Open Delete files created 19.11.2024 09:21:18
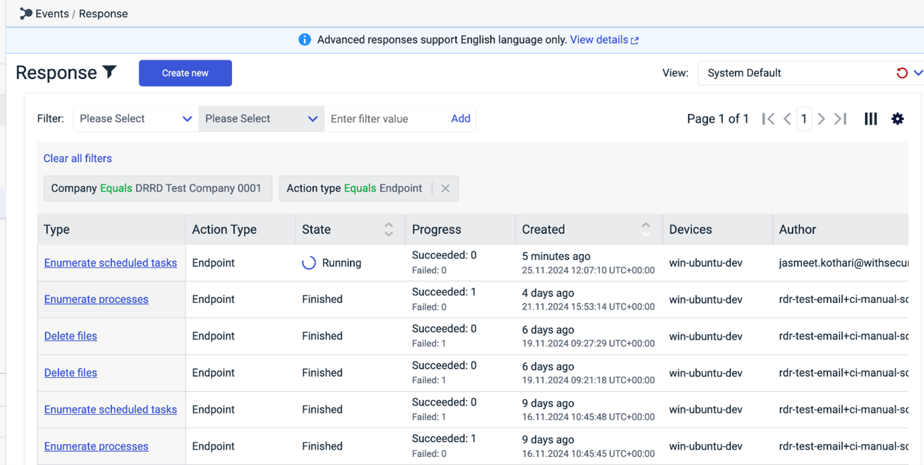Image resolution: width=924 pixels, height=465 pixels. [x=70, y=373]
